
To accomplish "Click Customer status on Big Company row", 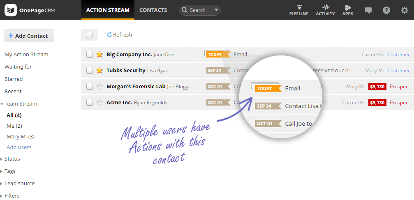I will pos(398,55).
